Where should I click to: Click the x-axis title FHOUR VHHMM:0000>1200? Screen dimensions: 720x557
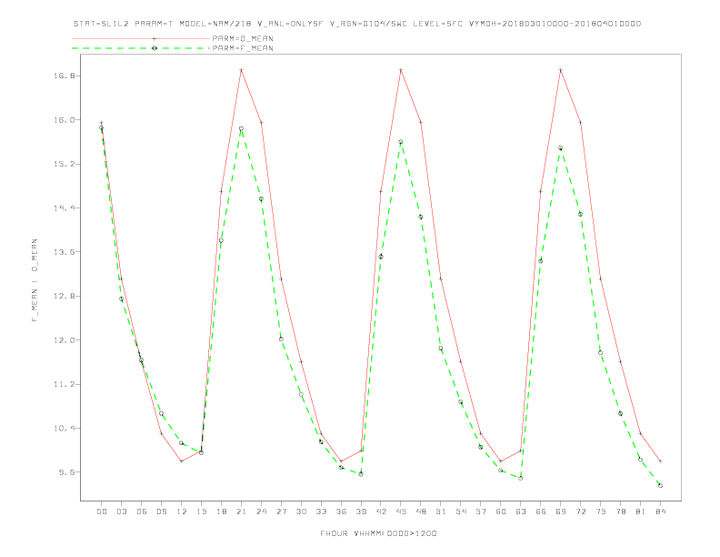[x=378, y=533]
